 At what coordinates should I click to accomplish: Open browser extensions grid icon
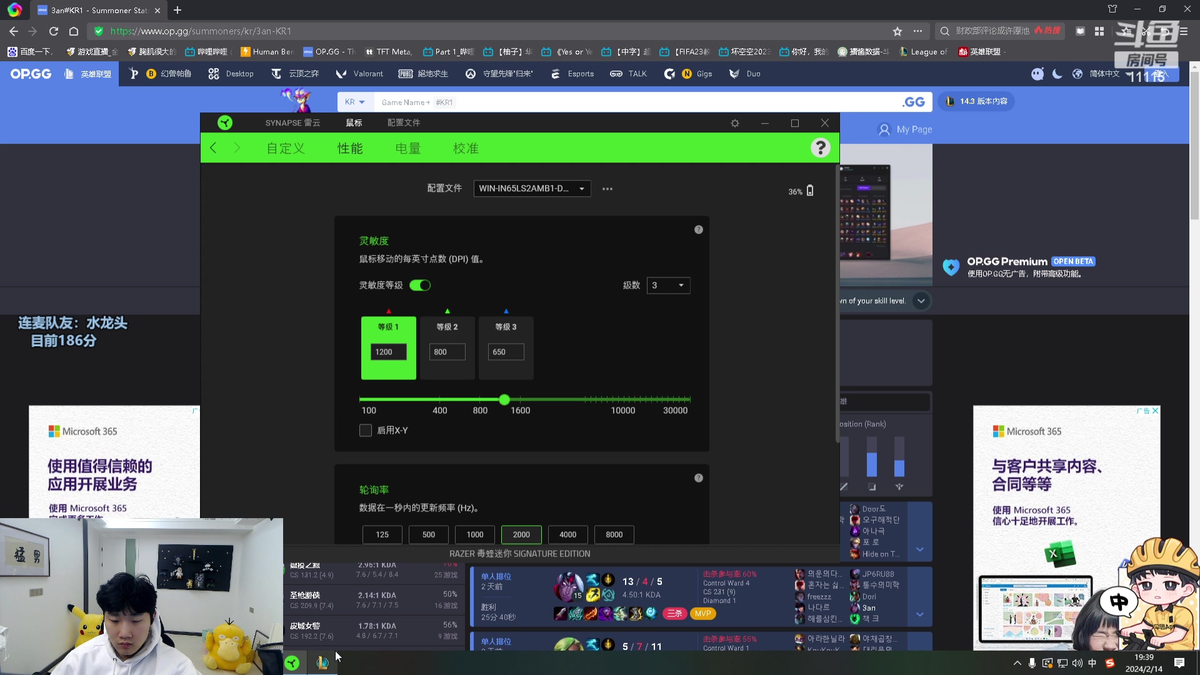click(x=1099, y=31)
